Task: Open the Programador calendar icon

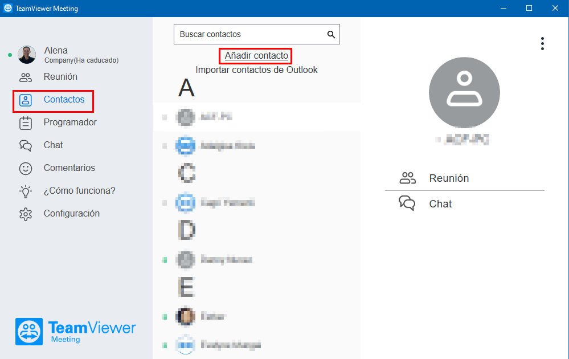Action: pos(26,123)
